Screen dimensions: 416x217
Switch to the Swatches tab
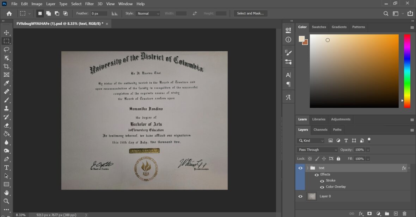pos(319,27)
